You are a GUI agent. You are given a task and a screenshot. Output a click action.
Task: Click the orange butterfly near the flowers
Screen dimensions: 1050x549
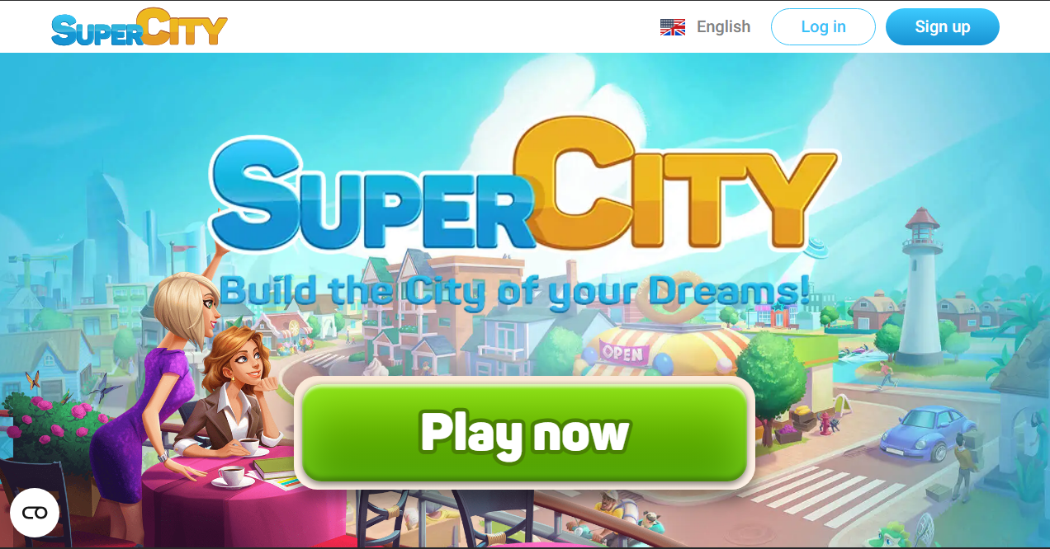click(x=33, y=381)
